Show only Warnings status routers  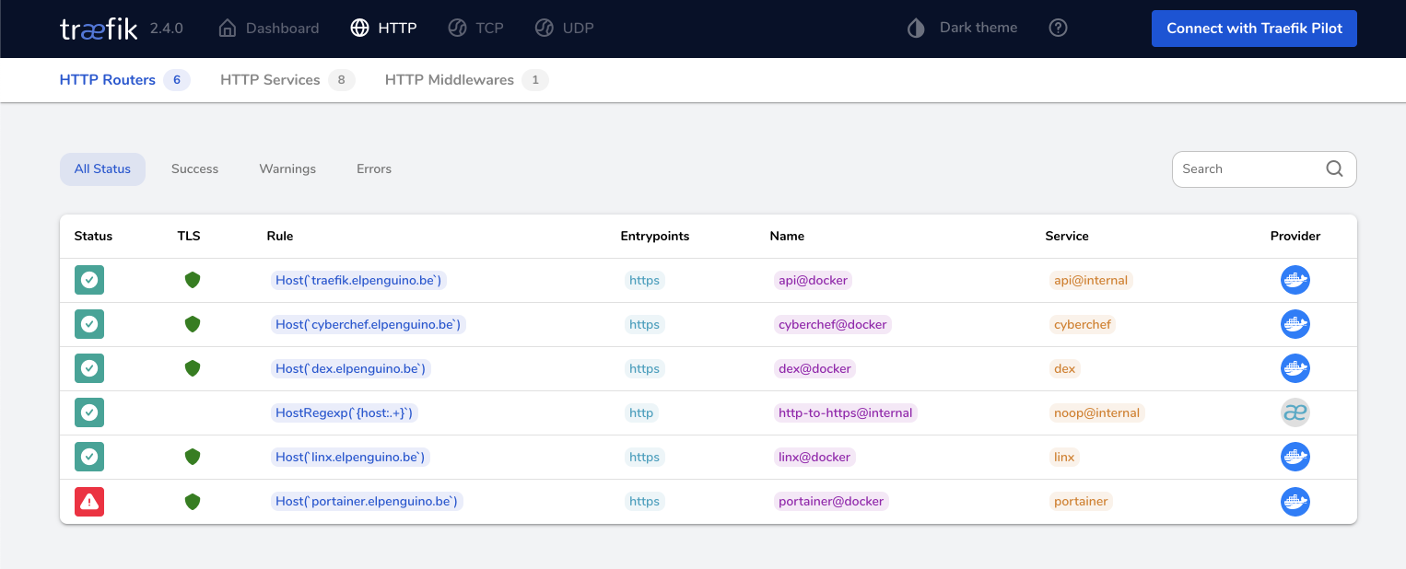click(287, 168)
